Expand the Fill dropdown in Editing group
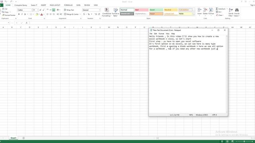255x143 pixels. [222, 12]
